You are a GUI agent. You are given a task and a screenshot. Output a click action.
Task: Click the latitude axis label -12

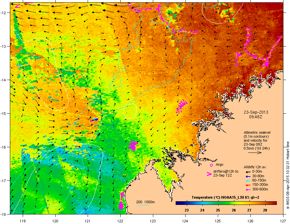(3, 13)
